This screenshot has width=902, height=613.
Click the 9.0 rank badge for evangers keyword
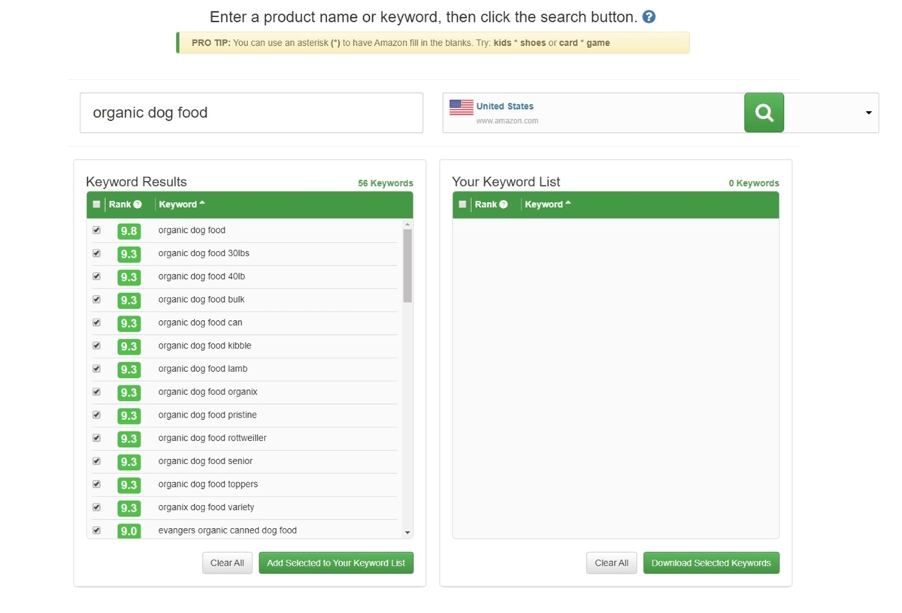coord(129,530)
